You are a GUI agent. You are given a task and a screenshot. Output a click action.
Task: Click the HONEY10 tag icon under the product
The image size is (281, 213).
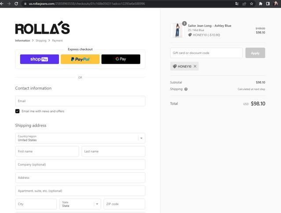pos(190,35)
